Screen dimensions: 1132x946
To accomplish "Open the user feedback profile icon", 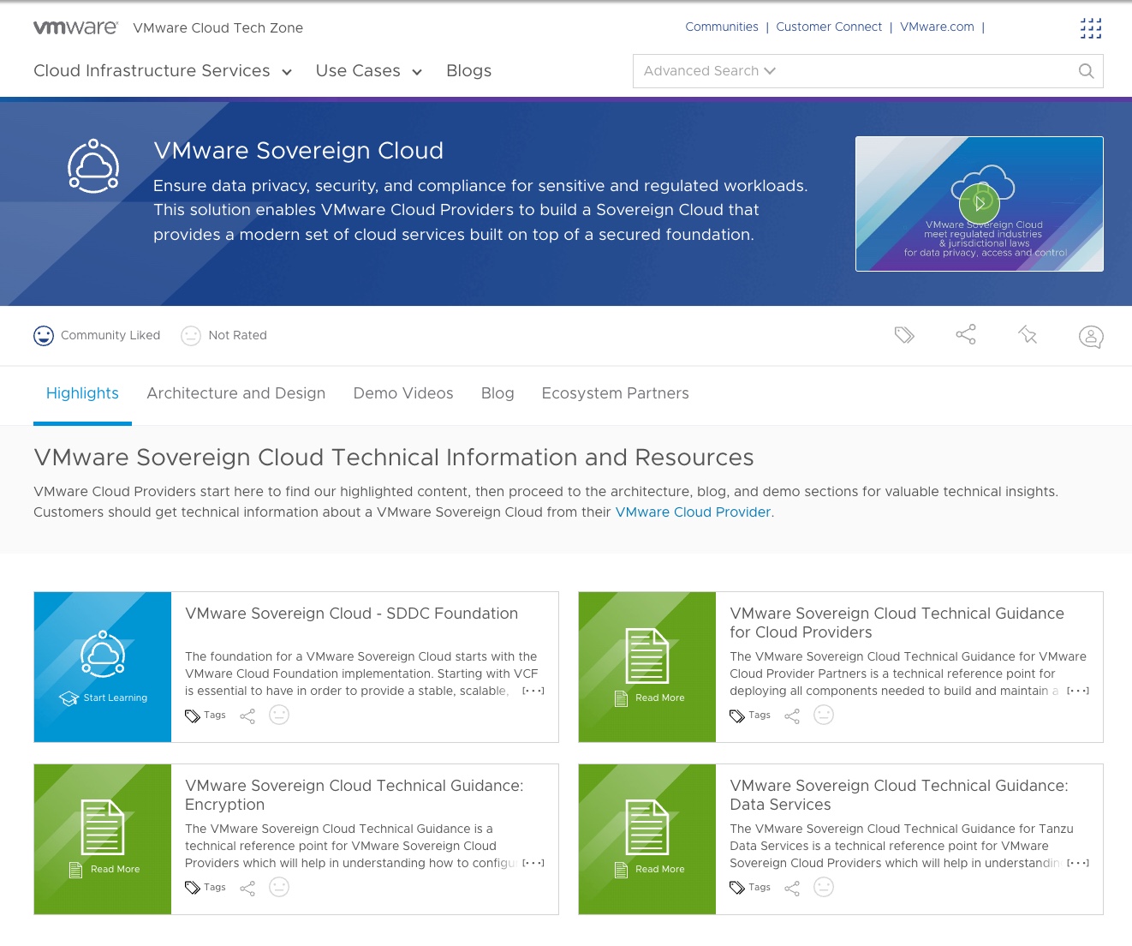I will pos(1091,337).
